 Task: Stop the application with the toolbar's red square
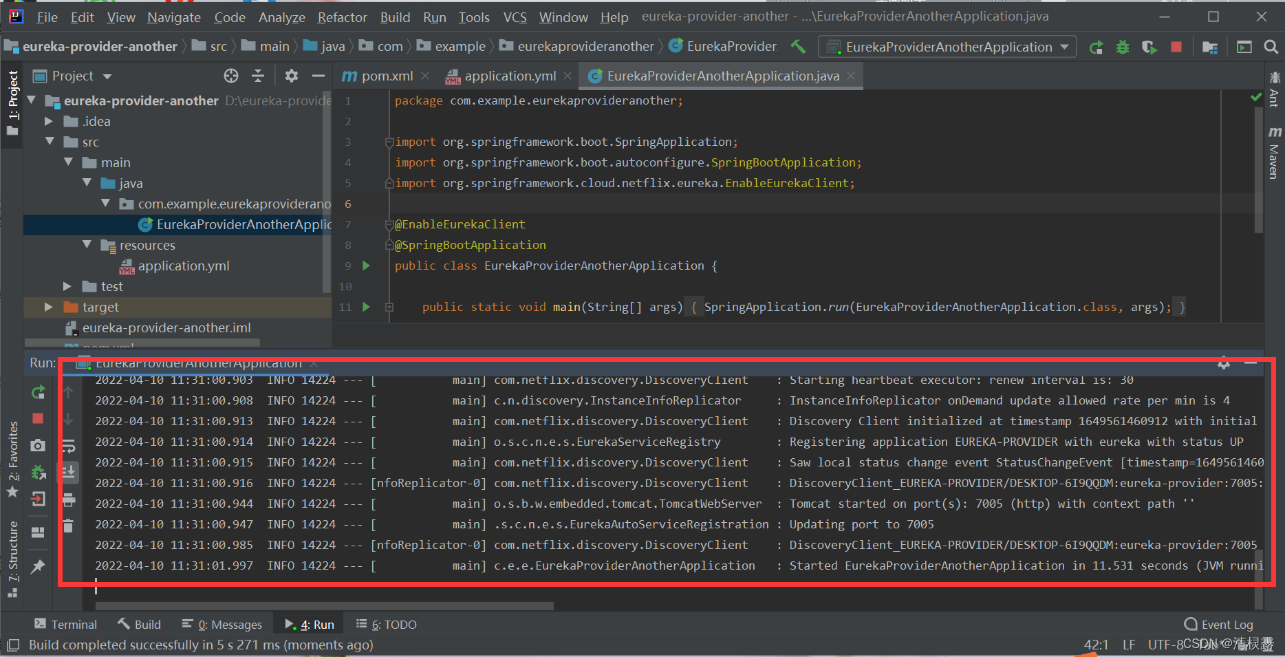pos(1176,47)
